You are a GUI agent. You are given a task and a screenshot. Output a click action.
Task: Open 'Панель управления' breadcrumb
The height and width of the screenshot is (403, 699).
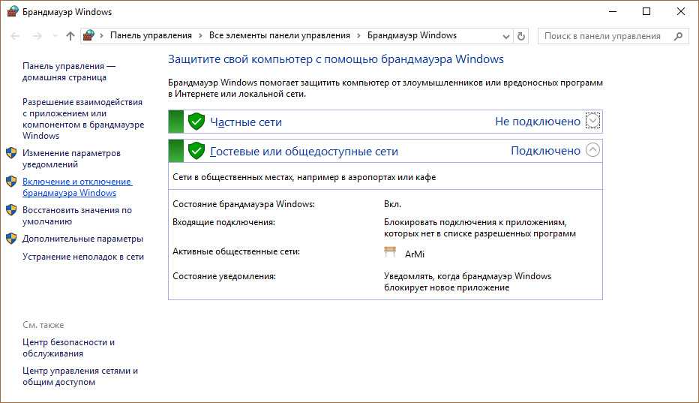151,35
